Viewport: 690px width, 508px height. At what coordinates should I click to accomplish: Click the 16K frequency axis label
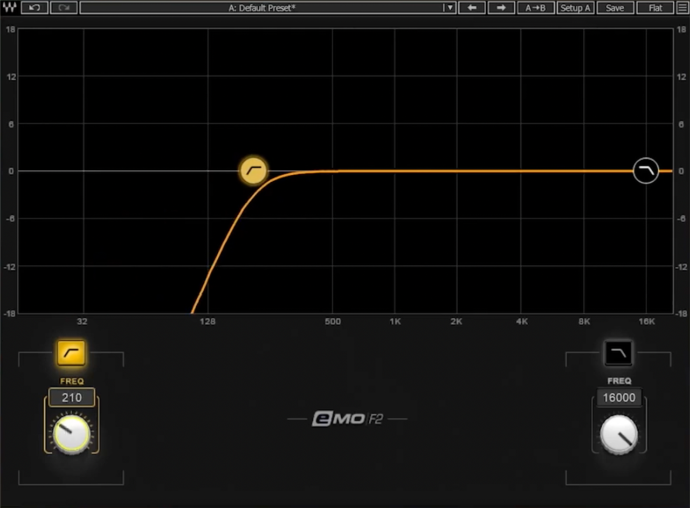tap(646, 321)
